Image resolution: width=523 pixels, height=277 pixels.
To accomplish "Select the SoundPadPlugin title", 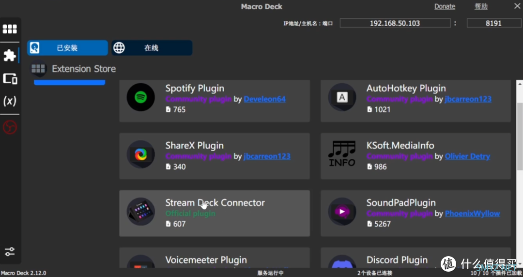I will (x=401, y=202).
